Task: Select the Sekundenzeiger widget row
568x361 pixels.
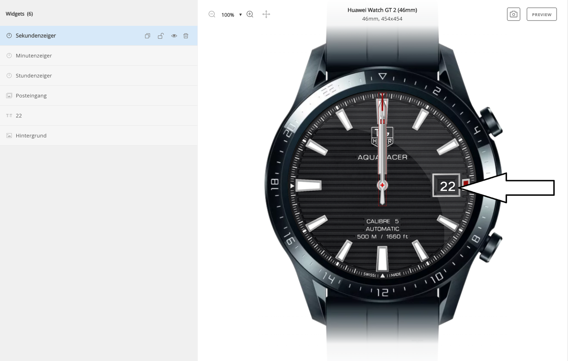Action: [x=99, y=36]
